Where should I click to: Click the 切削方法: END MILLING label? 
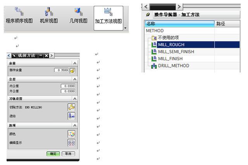pos(26,107)
